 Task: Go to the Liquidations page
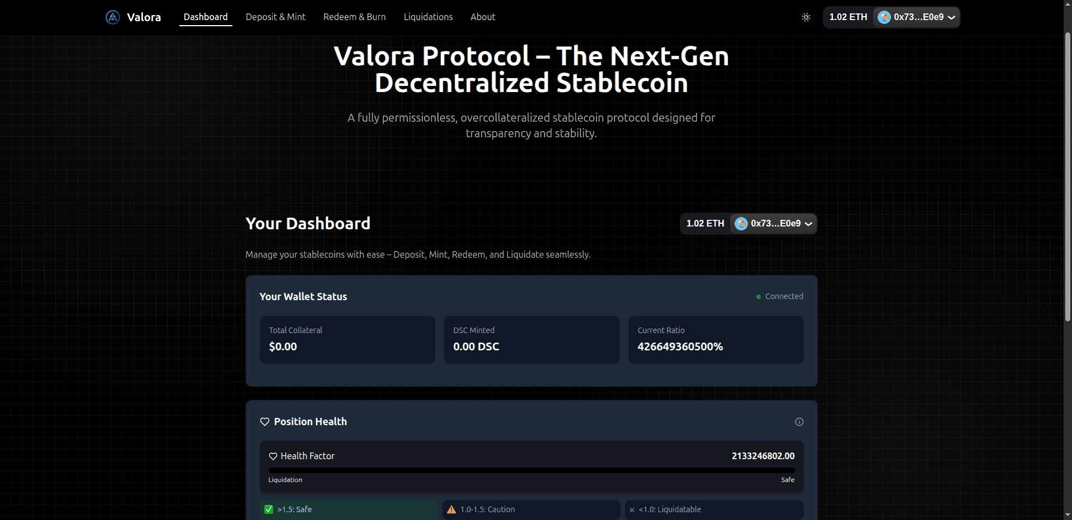point(428,17)
